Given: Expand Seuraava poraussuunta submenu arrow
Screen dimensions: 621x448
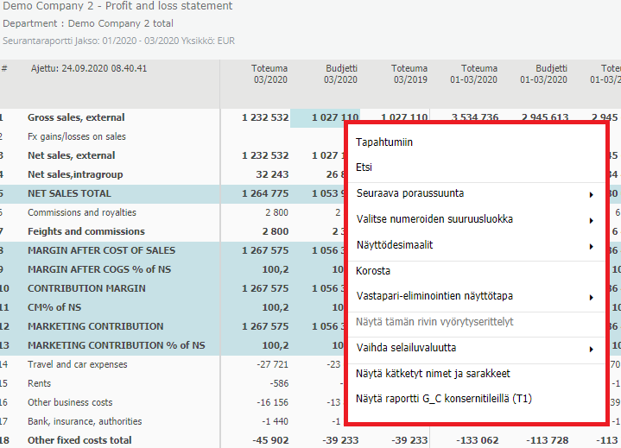Looking at the screenshot, I should [x=591, y=194].
